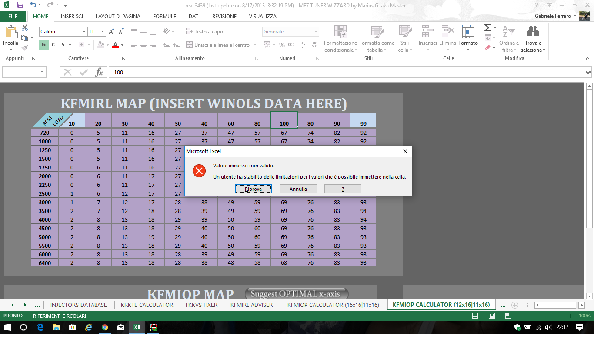Open the Edge browser in the taskbar
The image size is (594, 362).
click(x=40, y=327)
